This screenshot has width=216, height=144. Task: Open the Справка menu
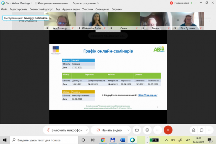(x=116, y=9)
